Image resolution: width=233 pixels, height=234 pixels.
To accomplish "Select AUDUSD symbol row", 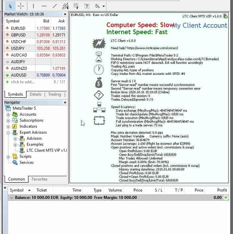I will pos(35,75).
